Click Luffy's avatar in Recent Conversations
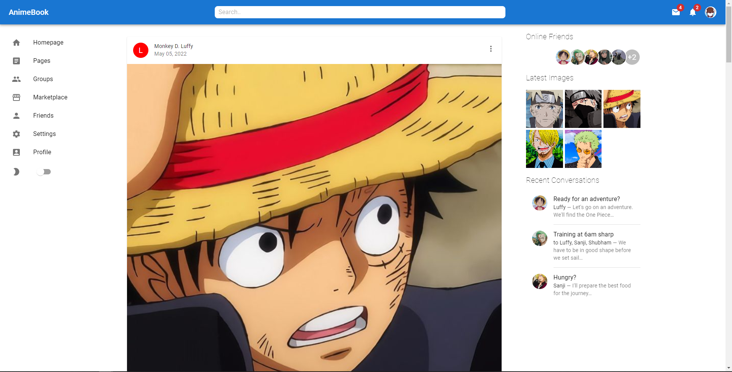 tap(540, 203)
